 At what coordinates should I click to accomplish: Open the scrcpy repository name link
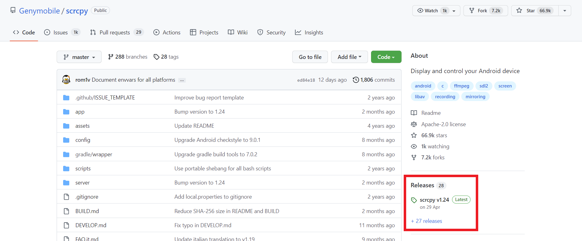pyautogui.click(x=77, y=11)
